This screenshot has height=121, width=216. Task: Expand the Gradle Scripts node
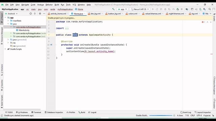[5, 49]
